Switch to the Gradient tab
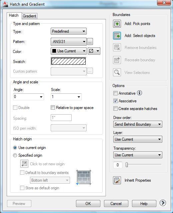 coord(29,16)
